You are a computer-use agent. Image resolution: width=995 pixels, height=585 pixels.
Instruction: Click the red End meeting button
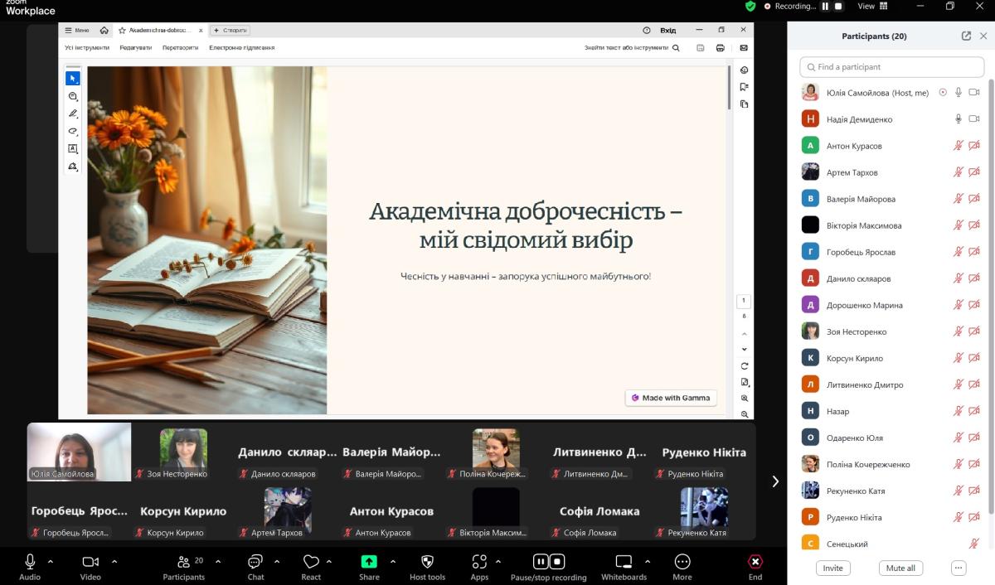point(755,567)
